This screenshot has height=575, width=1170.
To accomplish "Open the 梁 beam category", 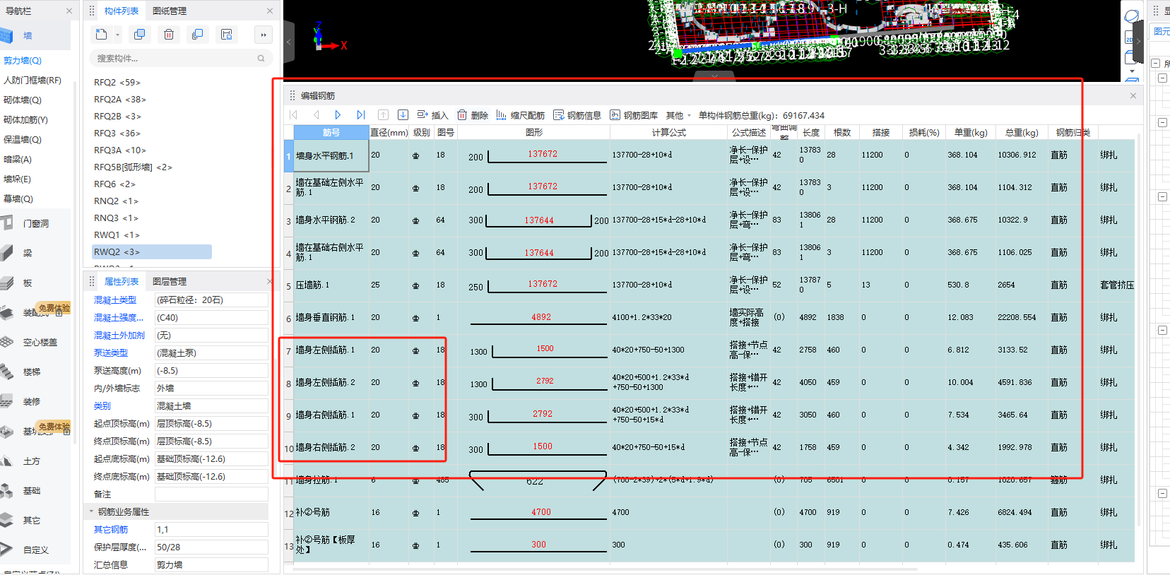I will pyautogui.click(x=27, y=253).
